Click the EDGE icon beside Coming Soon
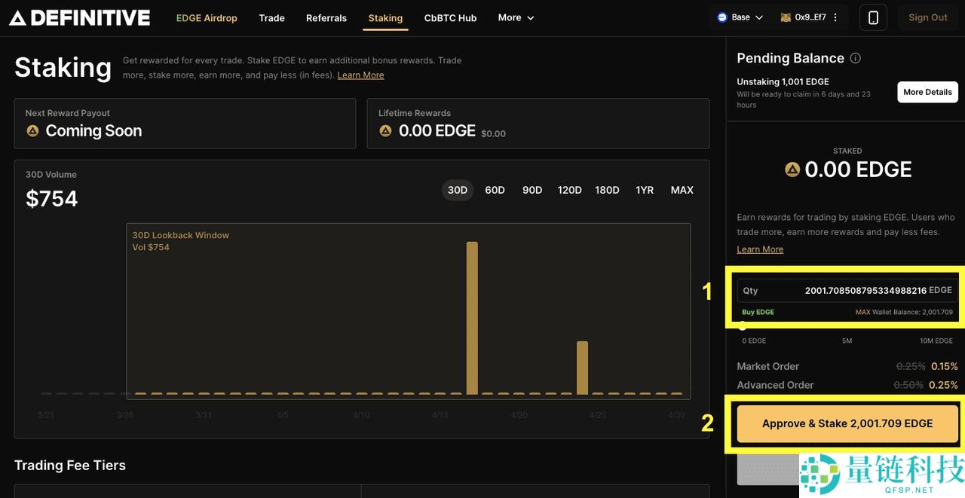 pos(32,130)
